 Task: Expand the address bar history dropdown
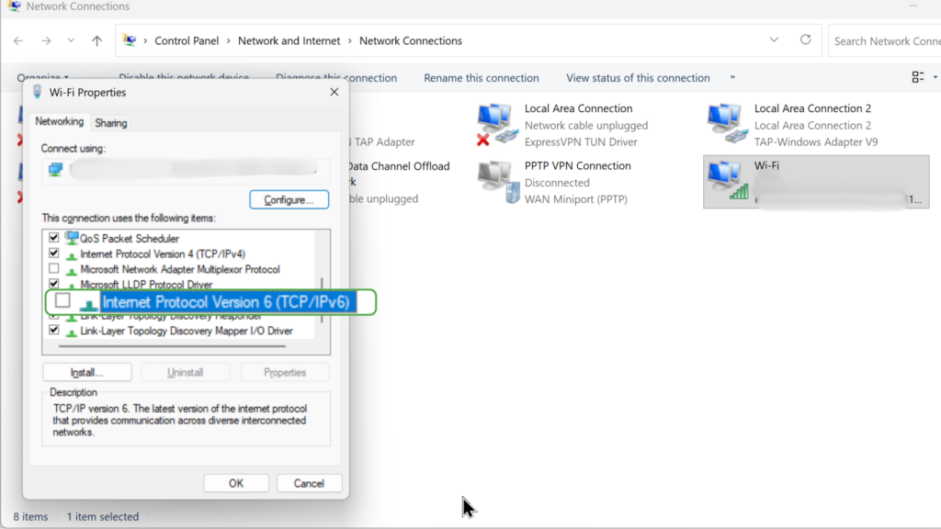tap(774, 40)
